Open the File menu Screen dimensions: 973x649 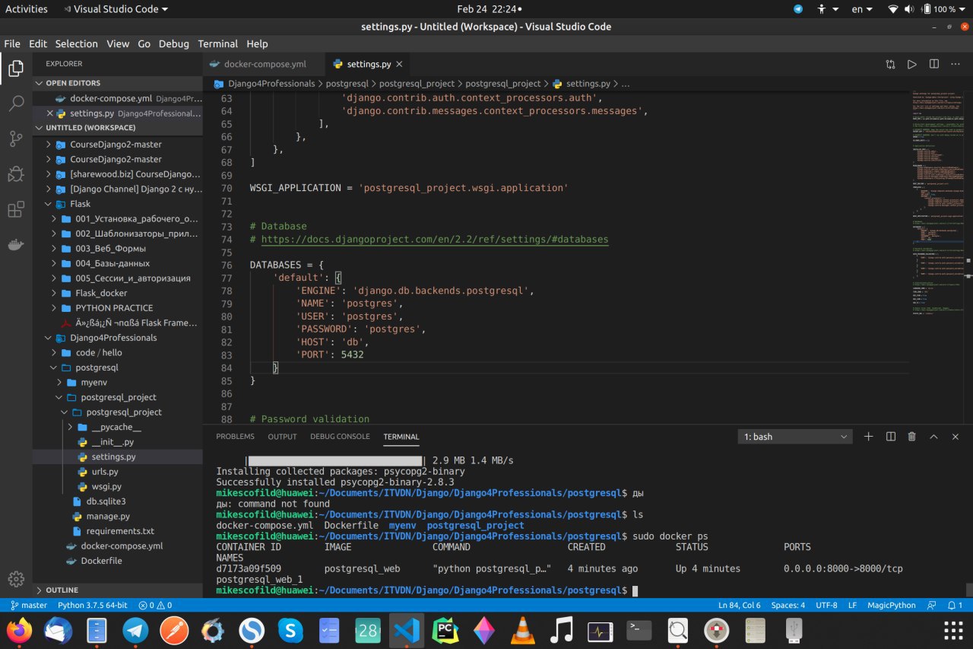coord(12,44)
